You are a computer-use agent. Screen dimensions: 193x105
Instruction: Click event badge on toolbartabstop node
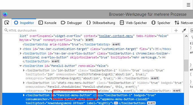pos(116,44)
